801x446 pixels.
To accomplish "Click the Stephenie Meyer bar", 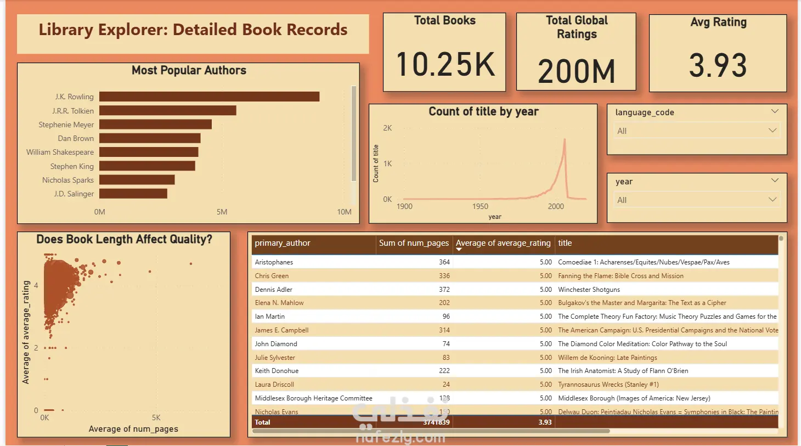I will [155, 125].
